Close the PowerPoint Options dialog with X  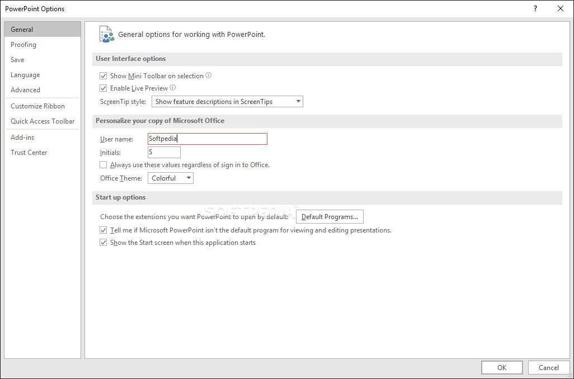point(560,8)
